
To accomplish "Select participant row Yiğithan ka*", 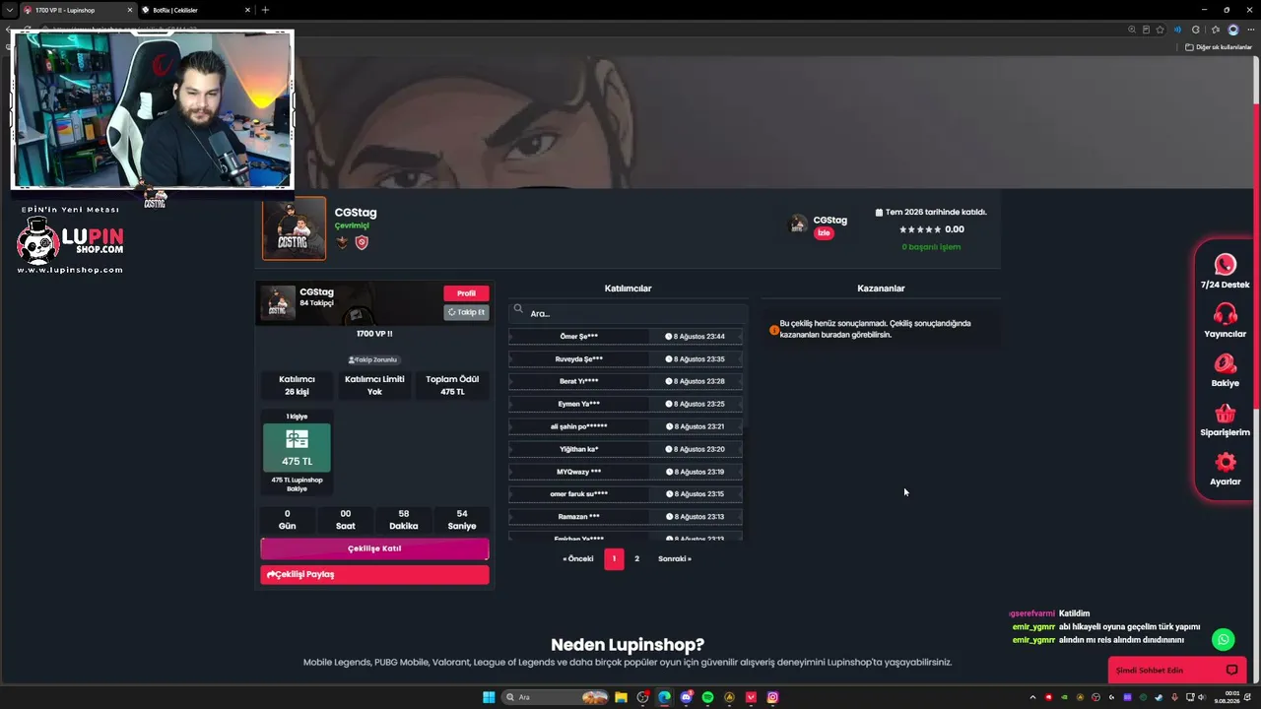I will (x=627, y=449).
